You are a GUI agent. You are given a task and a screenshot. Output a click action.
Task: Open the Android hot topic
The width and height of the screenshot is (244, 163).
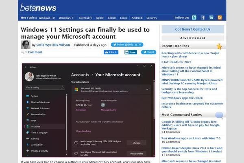click(137, 18)
